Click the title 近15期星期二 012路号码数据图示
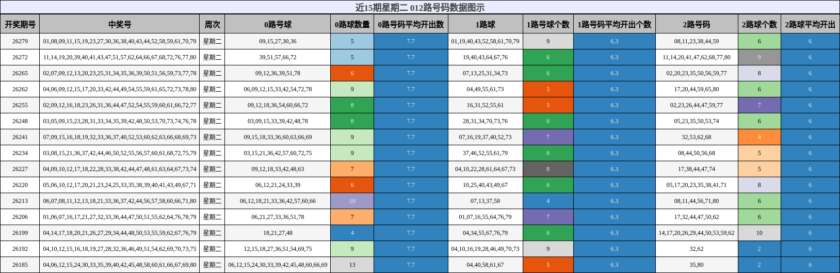840x273 pixels. coord(420,7)
